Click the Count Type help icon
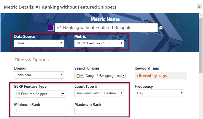 click(x=96, y=87)
